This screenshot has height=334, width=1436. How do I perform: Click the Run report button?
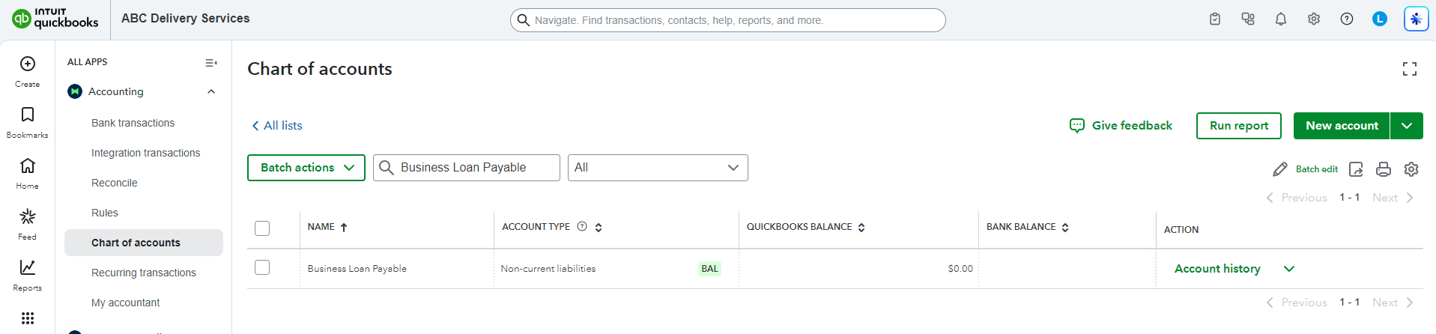click(1239, 126)
